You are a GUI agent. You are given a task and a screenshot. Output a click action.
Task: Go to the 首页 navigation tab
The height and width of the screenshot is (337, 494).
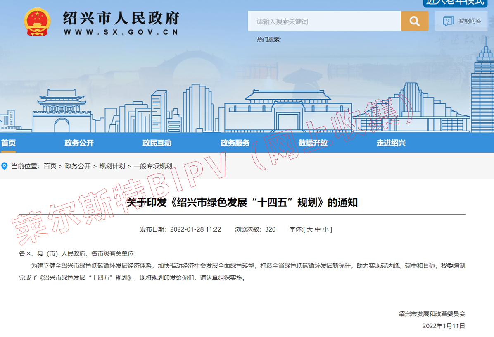[x=9, y=143]
